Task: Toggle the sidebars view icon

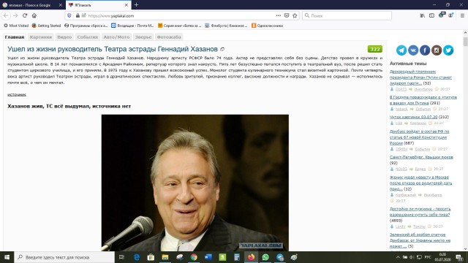Action: pyautogui.click(x=431, y=15)
